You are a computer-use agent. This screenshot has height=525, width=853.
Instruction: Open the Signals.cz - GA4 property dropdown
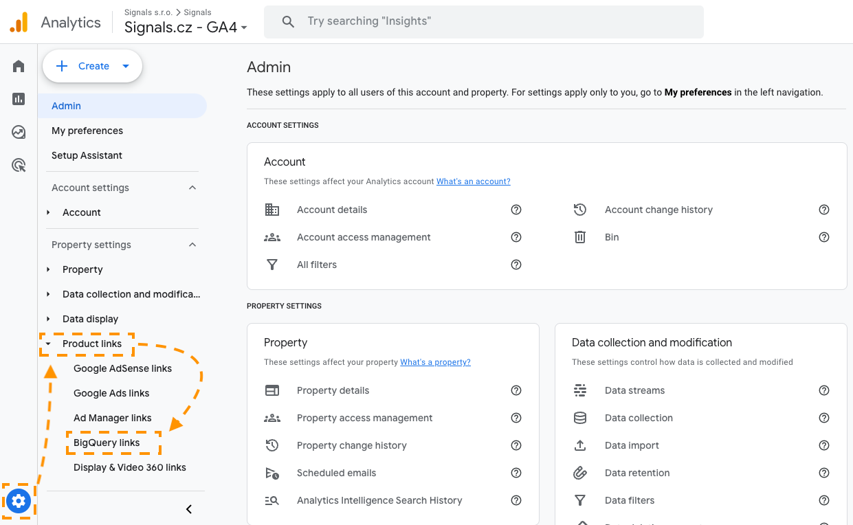[186, 27]
